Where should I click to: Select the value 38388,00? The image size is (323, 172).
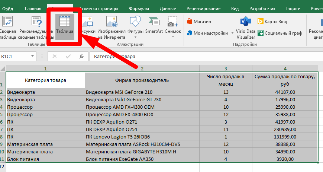pyautogui.click(x=285, y=144)
